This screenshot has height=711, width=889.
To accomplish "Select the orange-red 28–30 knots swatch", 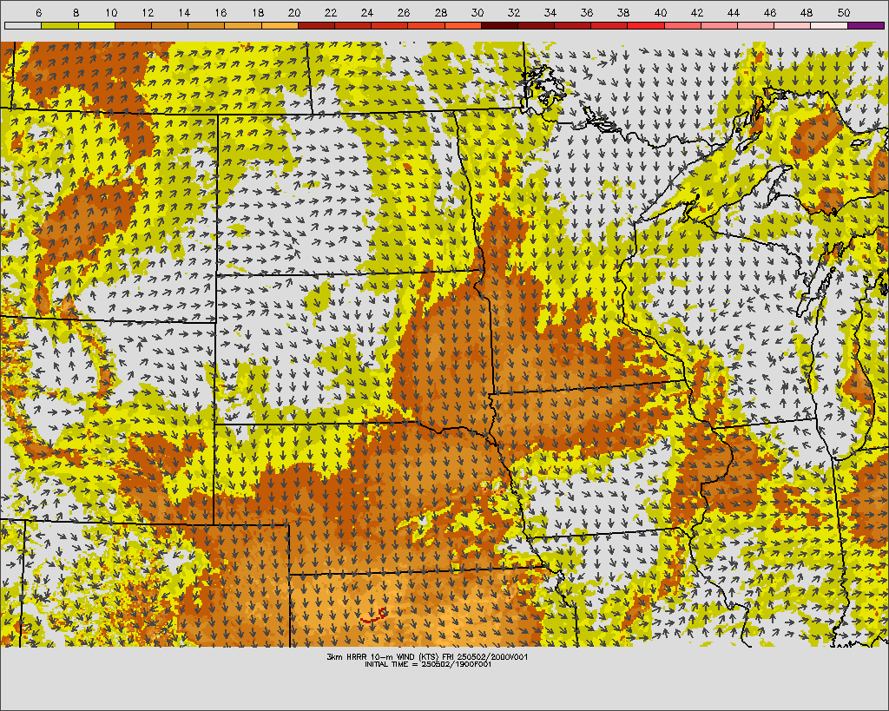I will tap(463, 25).
